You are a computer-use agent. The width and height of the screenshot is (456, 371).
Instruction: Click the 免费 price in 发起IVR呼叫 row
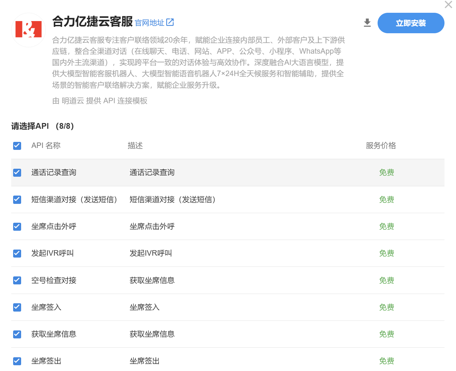point(386,253)
